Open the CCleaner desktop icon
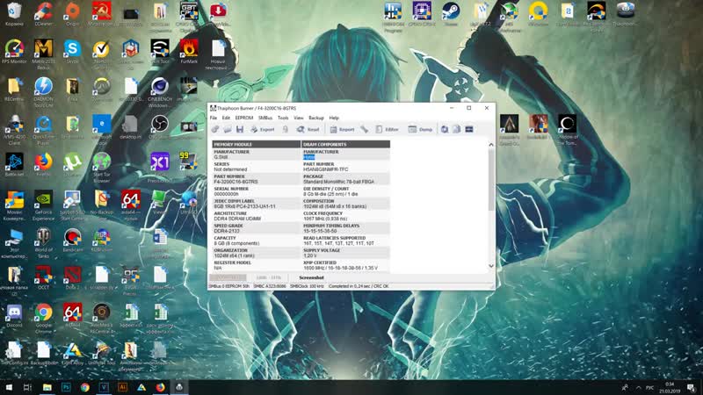Viewport: 703px width, 395px height. [43, 14]
